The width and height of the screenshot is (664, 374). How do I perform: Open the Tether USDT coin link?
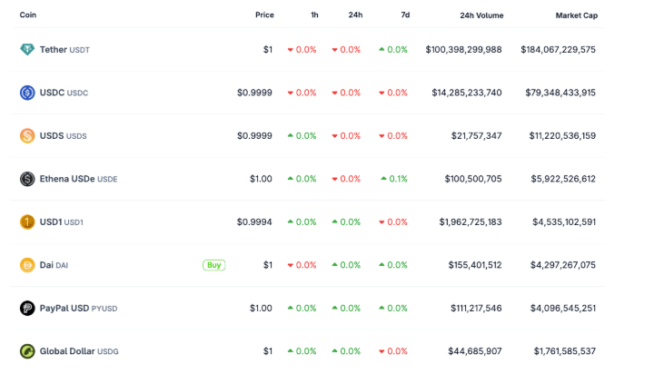click(x=64, y=49)
